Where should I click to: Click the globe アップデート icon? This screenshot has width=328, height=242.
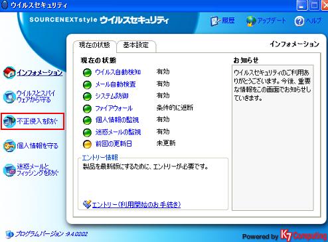251,21
